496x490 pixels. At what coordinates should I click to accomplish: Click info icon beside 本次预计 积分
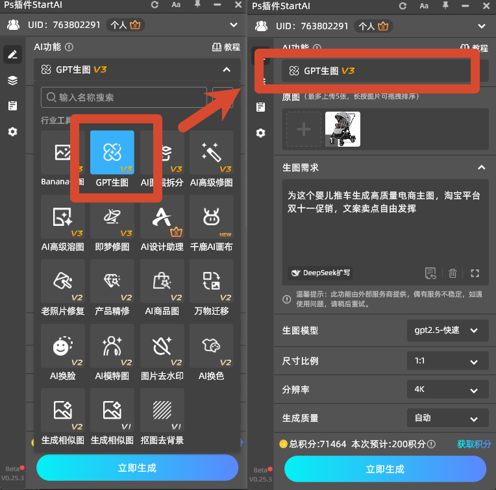pos(431,444)
